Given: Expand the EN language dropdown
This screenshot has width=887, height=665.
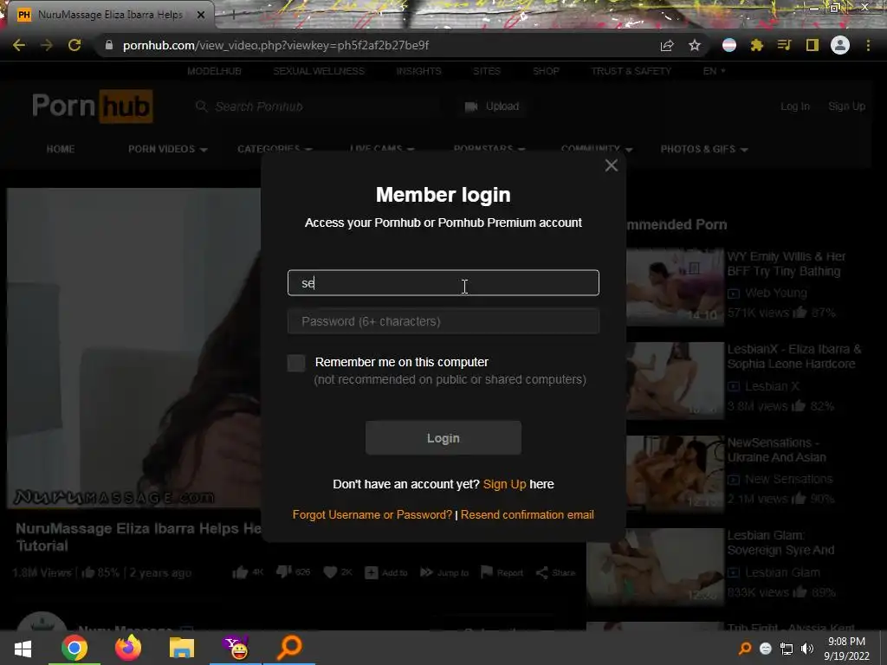Looking at the screenshot, I should (x=714, y=71).
